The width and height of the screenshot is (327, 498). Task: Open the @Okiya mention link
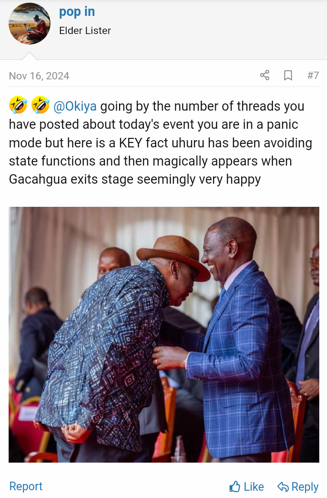click(x=75, y=106)
